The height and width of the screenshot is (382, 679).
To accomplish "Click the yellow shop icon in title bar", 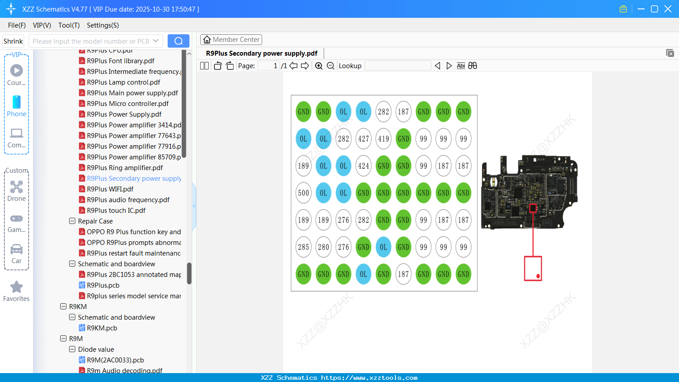I will 623,9.
